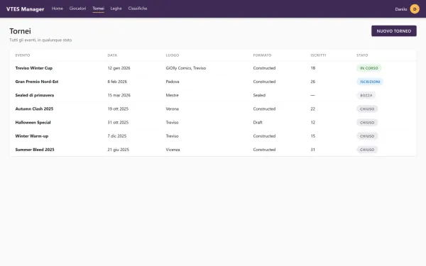Open the Halloween Special event
The image size is (426, 266).
pos(33,123)
